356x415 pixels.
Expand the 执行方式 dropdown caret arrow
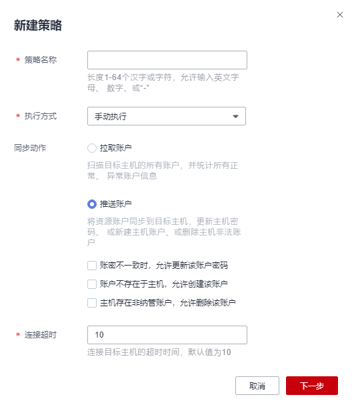coord(235,117)
